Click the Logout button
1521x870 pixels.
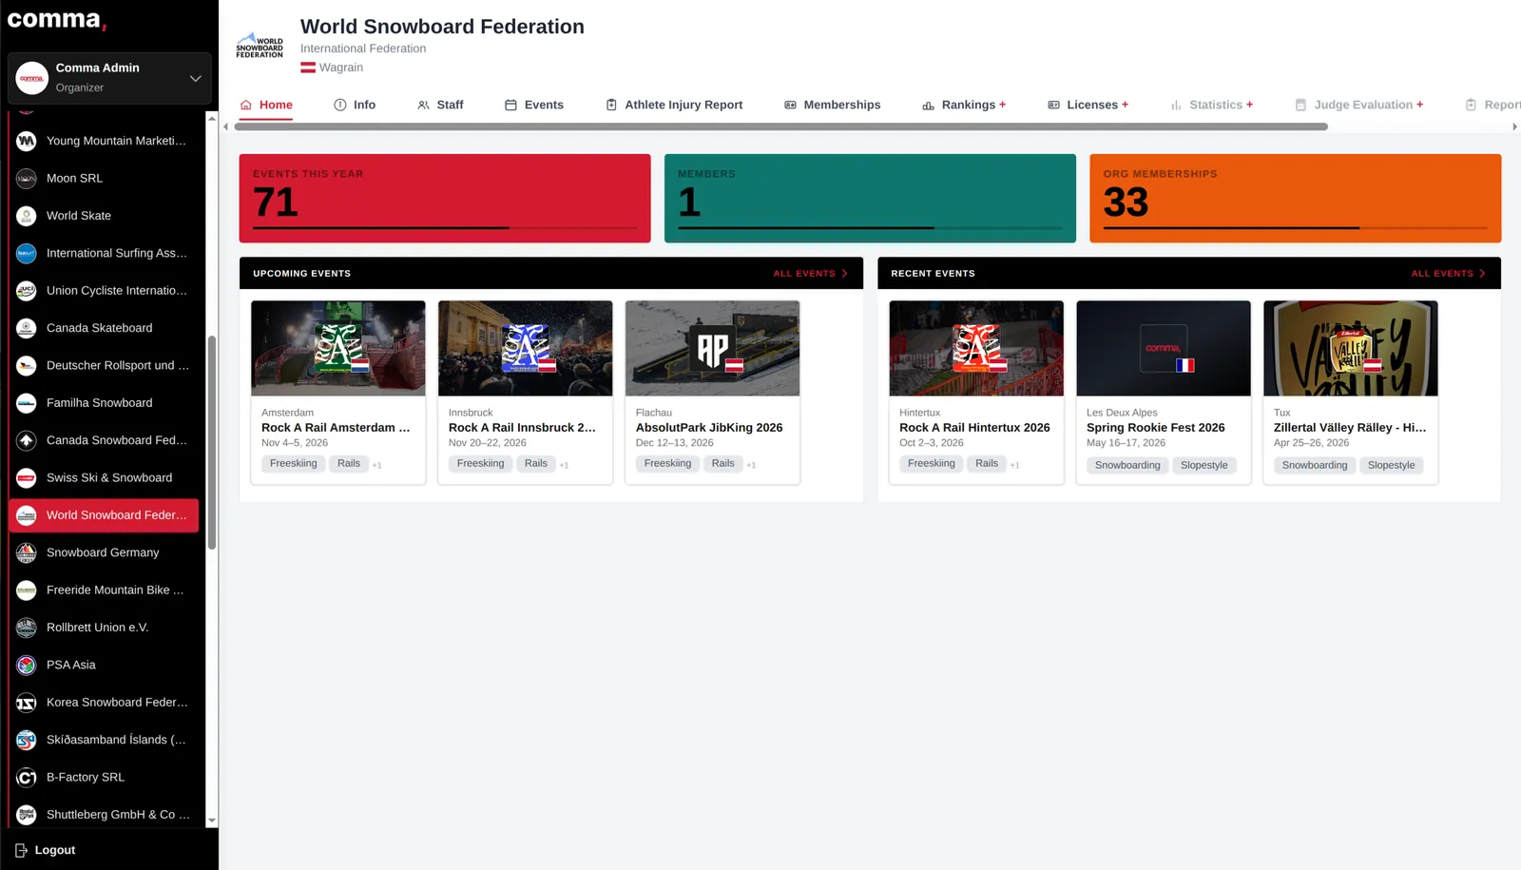(46, 850)
